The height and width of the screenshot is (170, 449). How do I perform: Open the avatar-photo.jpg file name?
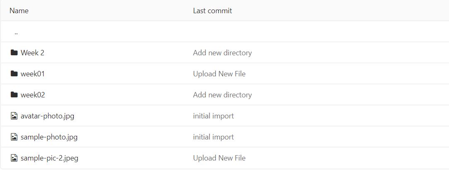tap(47, 116)
